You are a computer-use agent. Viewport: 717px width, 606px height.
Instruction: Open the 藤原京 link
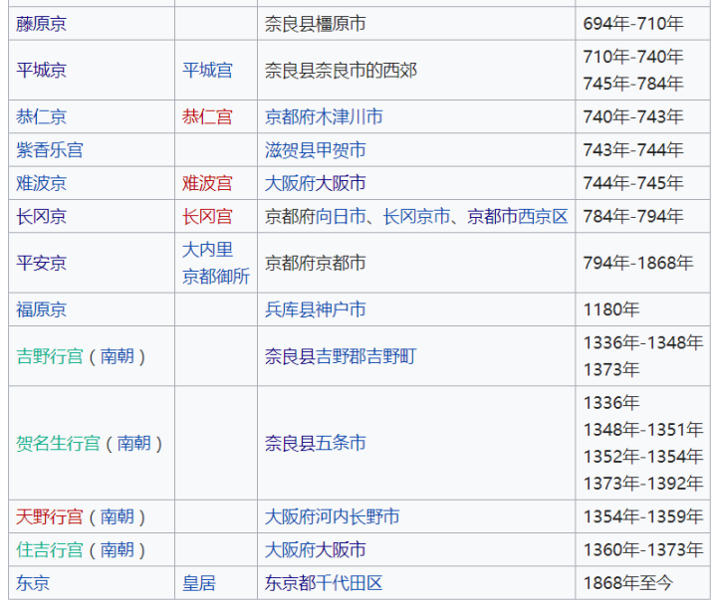tap(42, 24)
